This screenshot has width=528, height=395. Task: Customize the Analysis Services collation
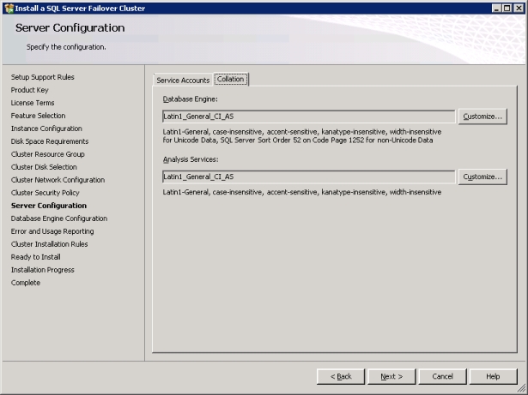[x=482, y=177]
